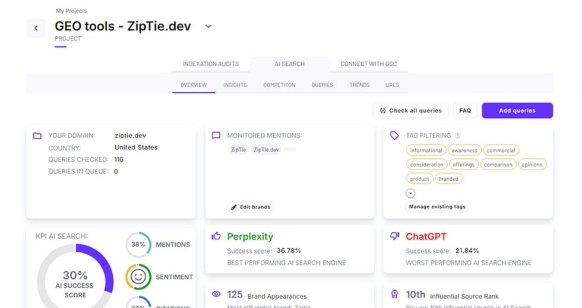
Task: Select the ZipTie.dev mention chip
Action: click(x=266, y=149)
